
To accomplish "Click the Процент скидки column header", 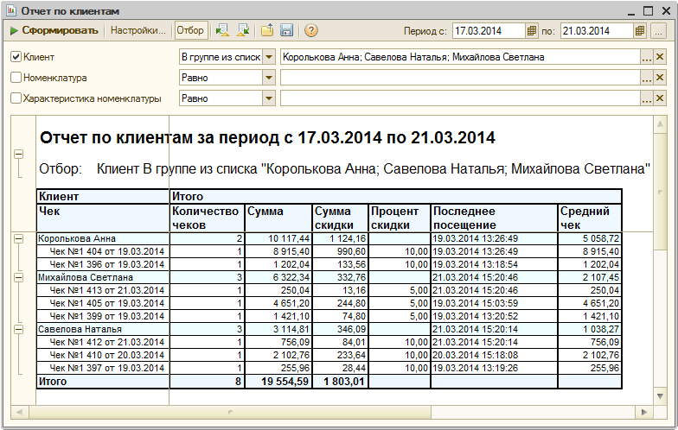I will (400, 218).
